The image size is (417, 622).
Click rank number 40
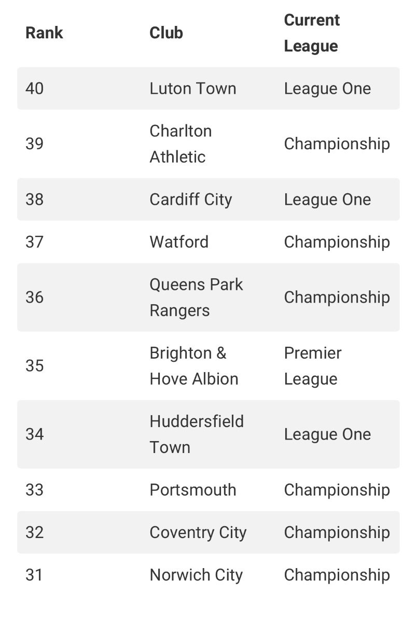34,89
